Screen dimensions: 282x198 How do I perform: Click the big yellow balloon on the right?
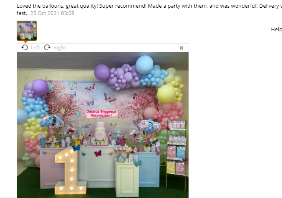(x=166, y=94)
